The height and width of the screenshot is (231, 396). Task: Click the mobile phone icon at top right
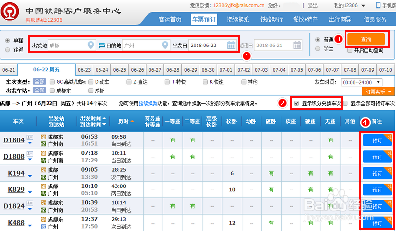[x=378, y=5]
